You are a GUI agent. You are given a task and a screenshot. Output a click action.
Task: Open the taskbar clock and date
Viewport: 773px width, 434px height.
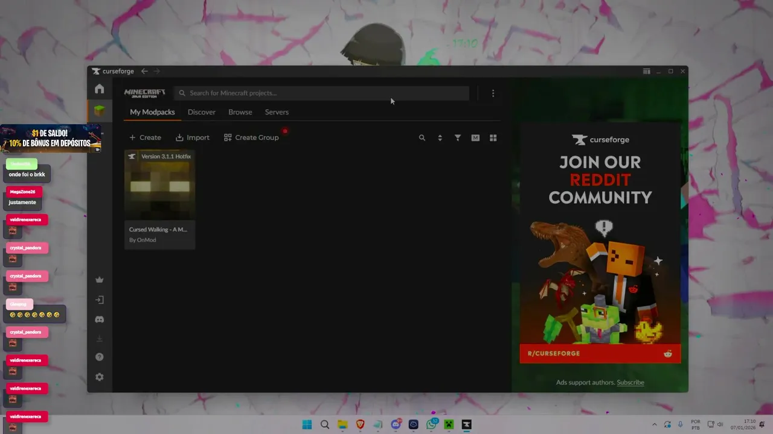coord(743,424)
